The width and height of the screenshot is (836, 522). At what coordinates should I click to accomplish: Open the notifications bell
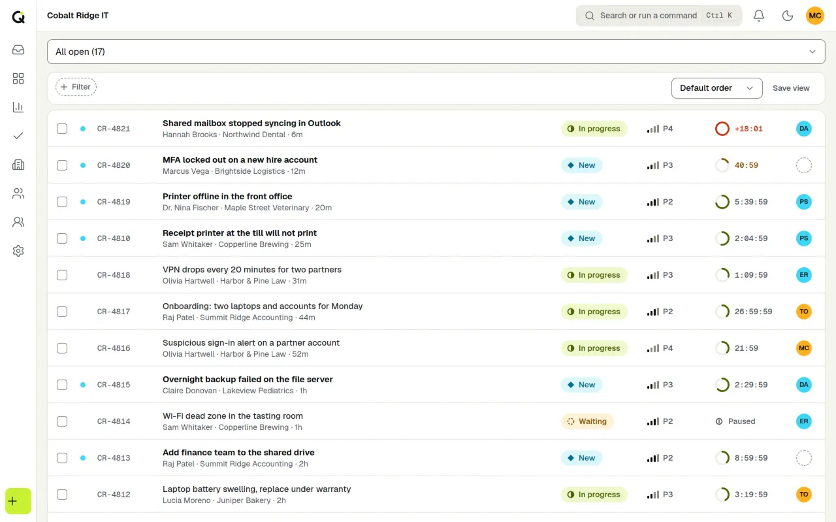[759, 16]
